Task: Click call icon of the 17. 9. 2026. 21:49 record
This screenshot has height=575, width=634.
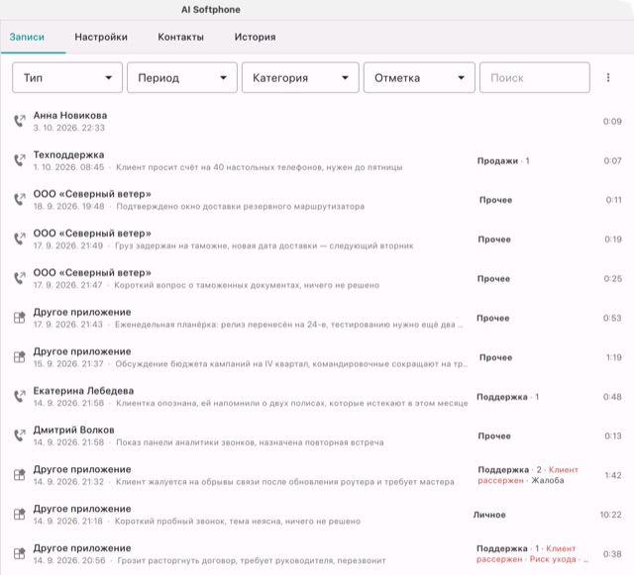Action: 20,239
